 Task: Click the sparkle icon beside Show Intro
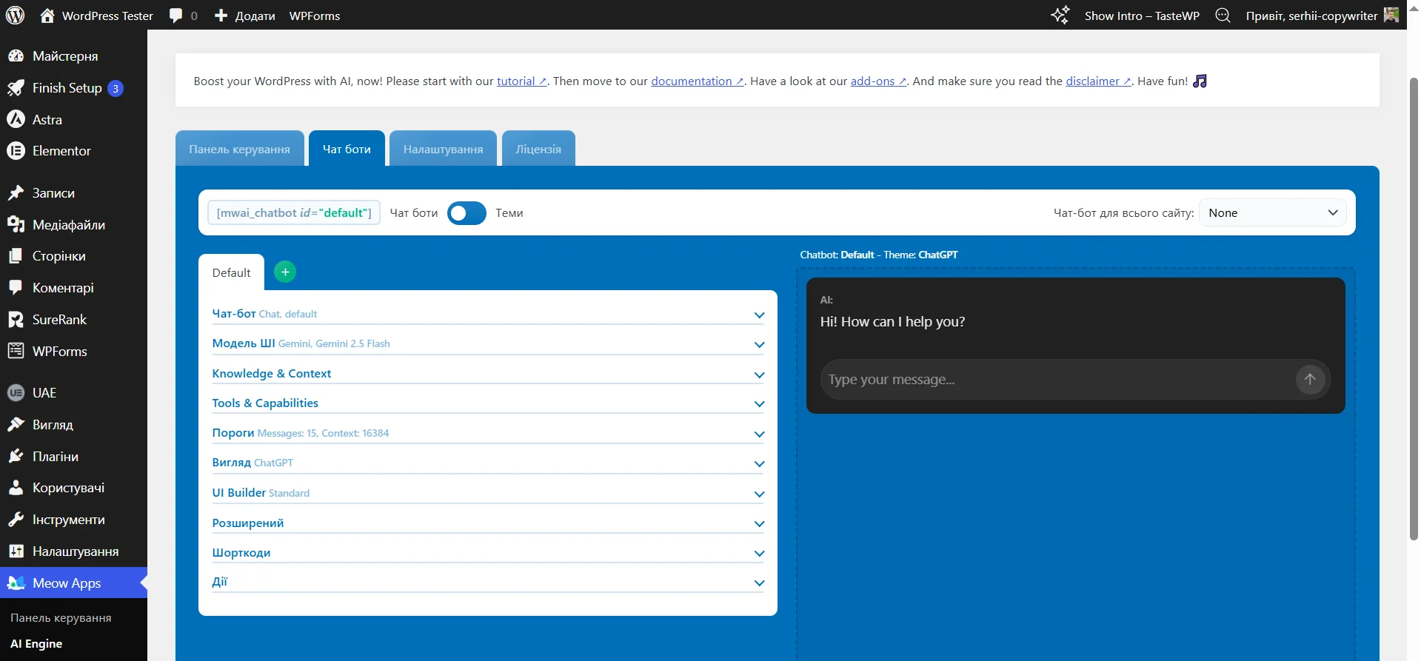[x=1060, y=16]
